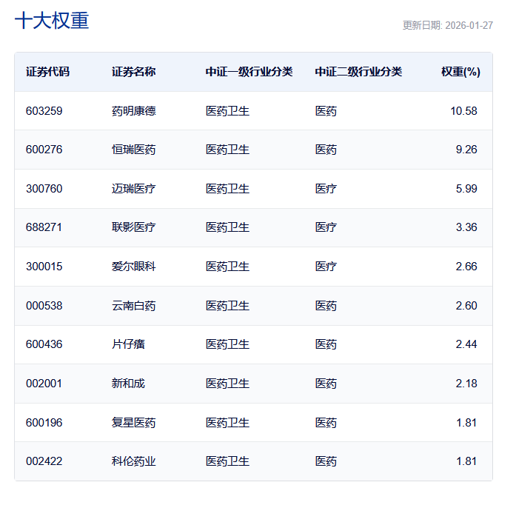Select stock code 300015
This screenshot has width=516, height=505.
pos(44,267)
